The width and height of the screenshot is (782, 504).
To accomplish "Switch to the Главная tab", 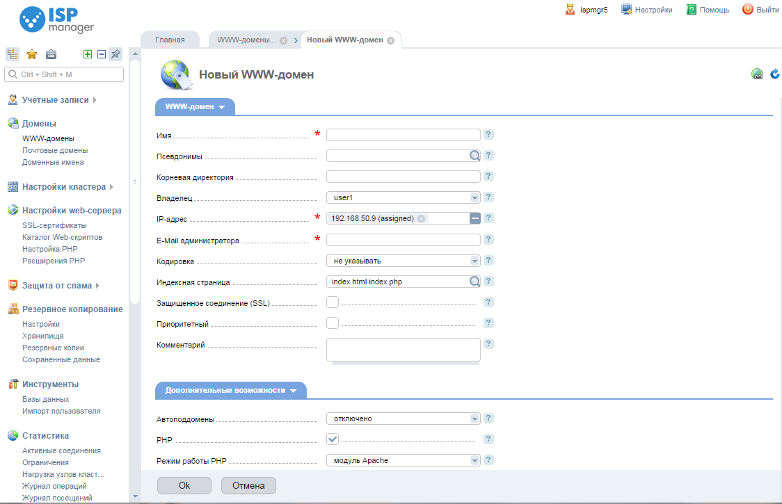I will (x=170, y=40).
